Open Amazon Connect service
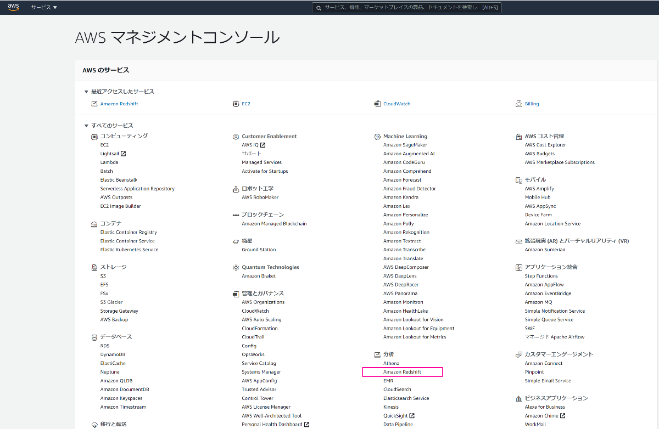The image size is (659, 429). 544,363
